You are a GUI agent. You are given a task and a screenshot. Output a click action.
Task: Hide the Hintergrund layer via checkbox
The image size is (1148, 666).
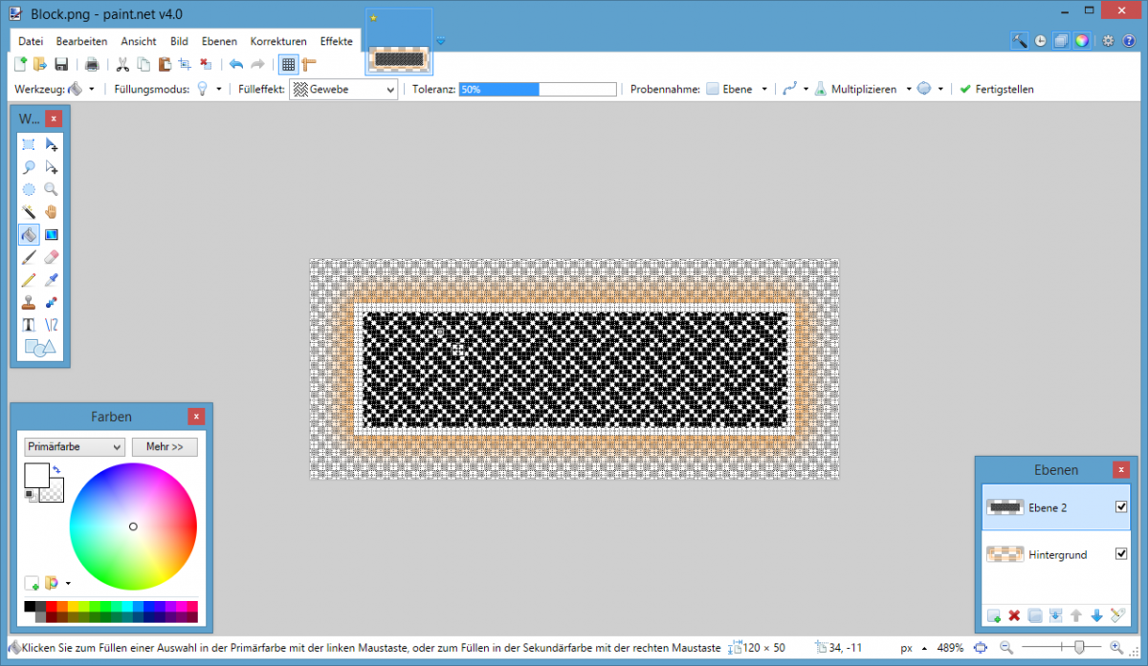pos(1121,554)
